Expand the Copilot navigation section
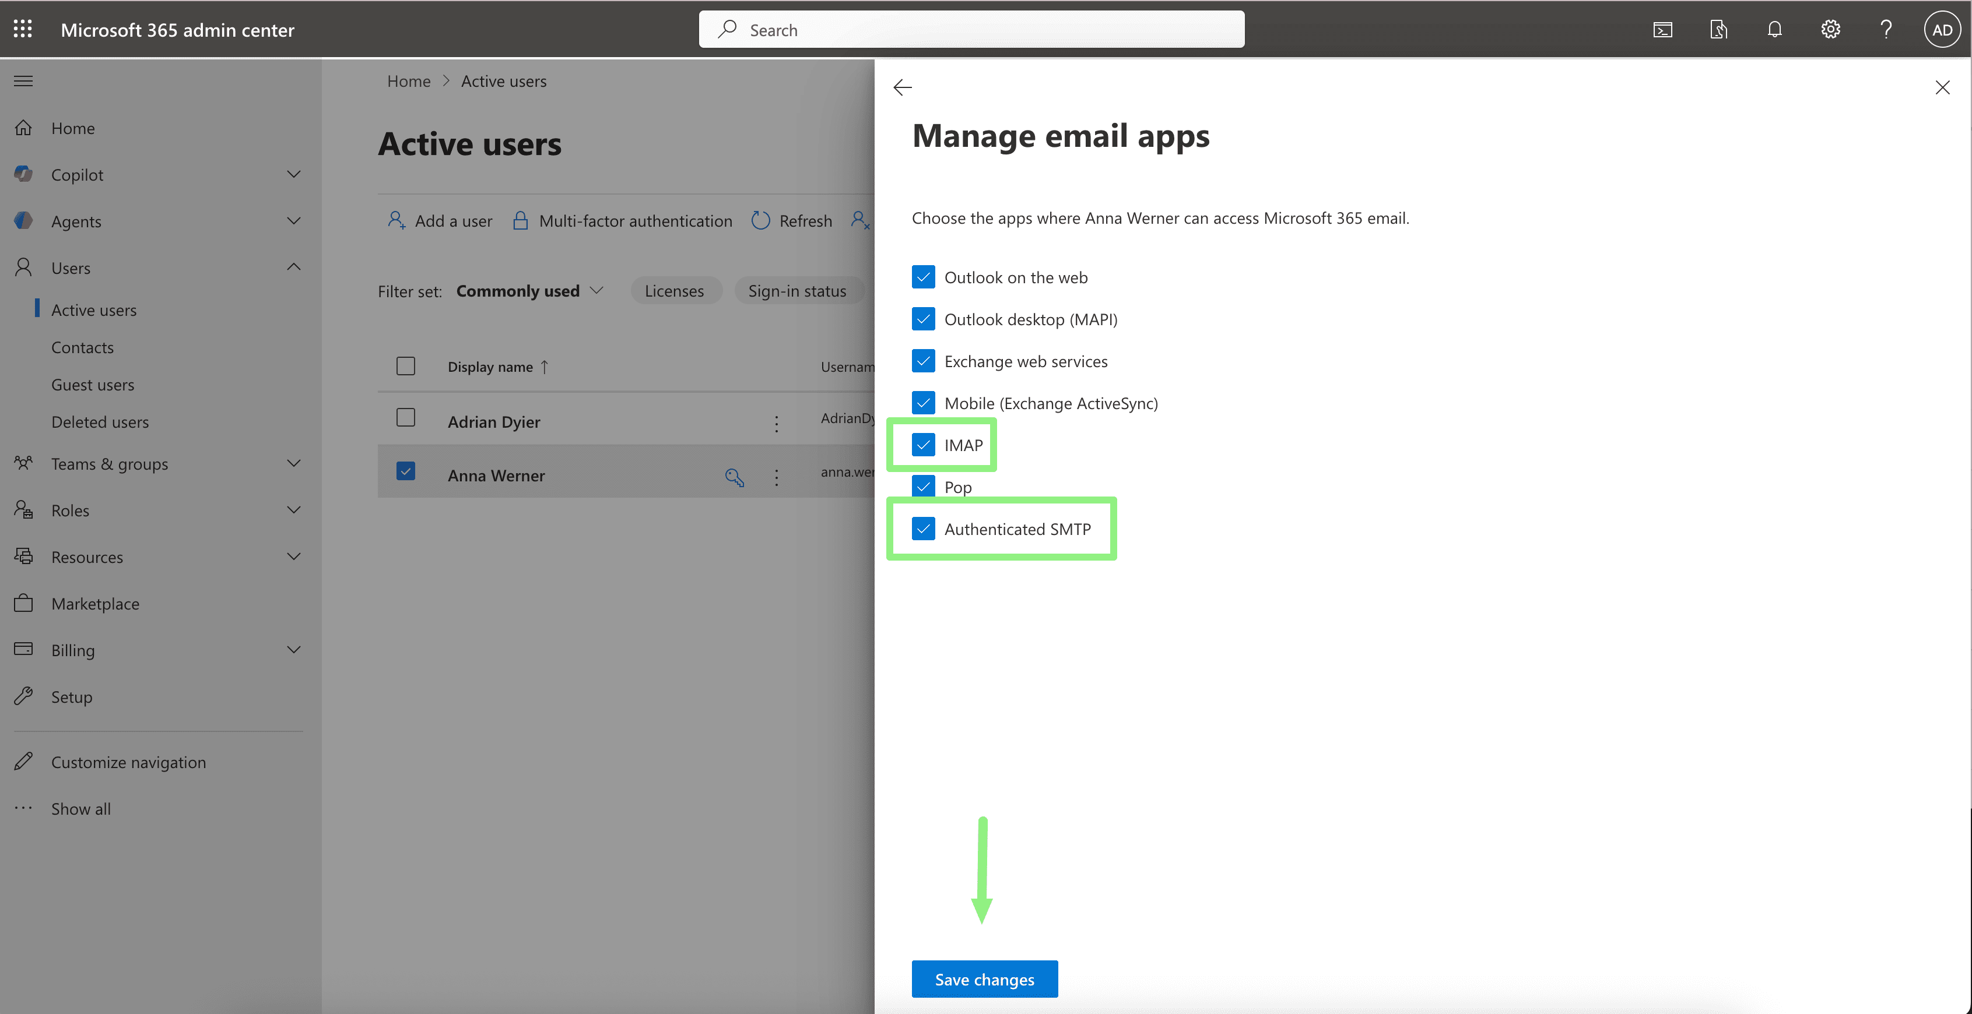 pyautogui.click(x=293, y=174)
